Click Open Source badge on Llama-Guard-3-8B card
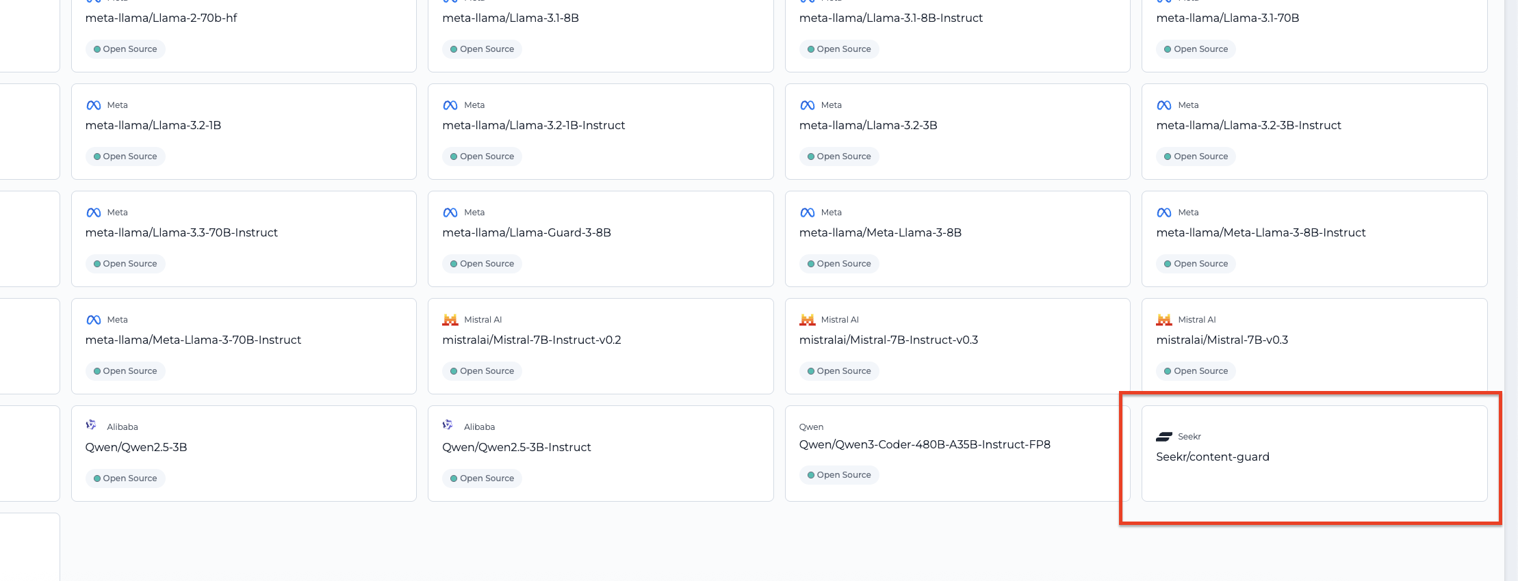Viewport: 1518px width, 581px height. click(x=482, y=264)
